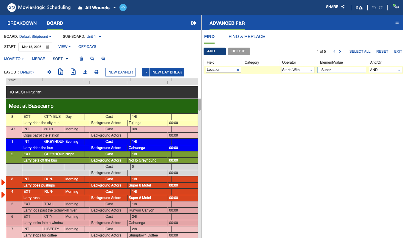403x238 pixels.
Task: Open the Default Stripboard board dropdown
Action: [x=35, y=37]
